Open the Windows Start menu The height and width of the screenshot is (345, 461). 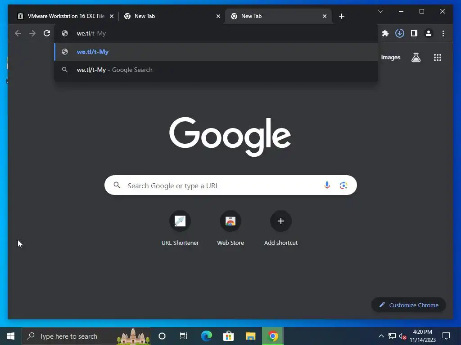tap(11, 336)
